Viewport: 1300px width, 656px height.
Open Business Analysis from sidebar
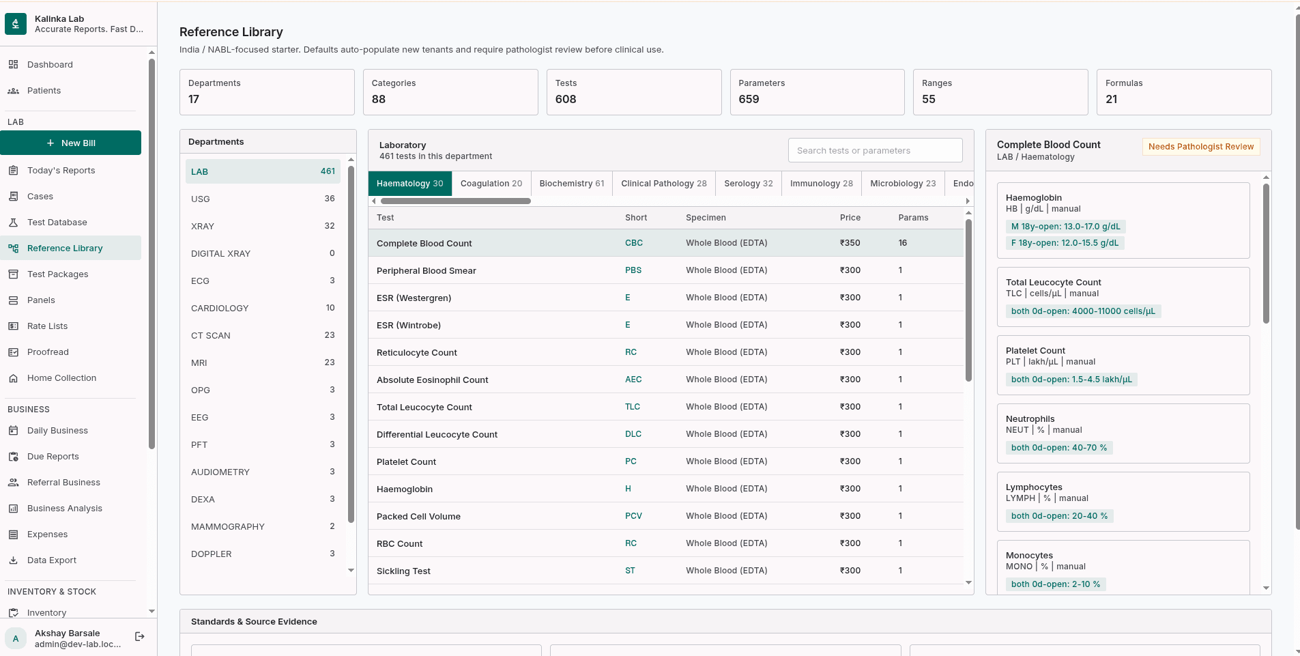coord(71,508)
